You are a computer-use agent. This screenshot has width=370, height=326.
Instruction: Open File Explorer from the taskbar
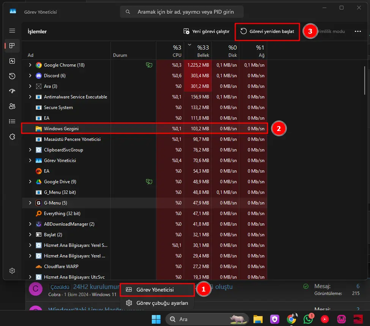coord(258,319)
